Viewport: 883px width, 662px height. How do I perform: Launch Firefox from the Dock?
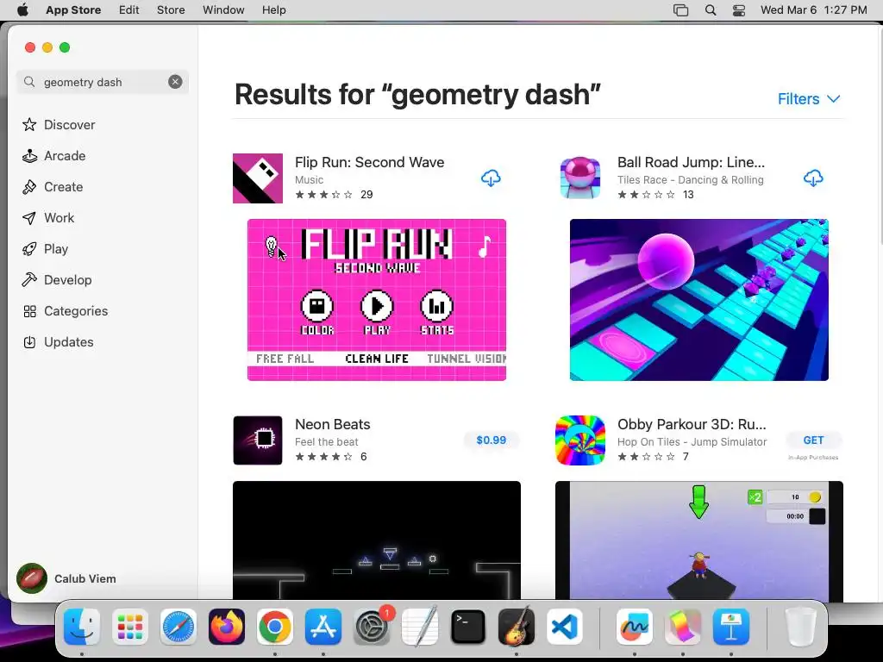pos(227,626)
